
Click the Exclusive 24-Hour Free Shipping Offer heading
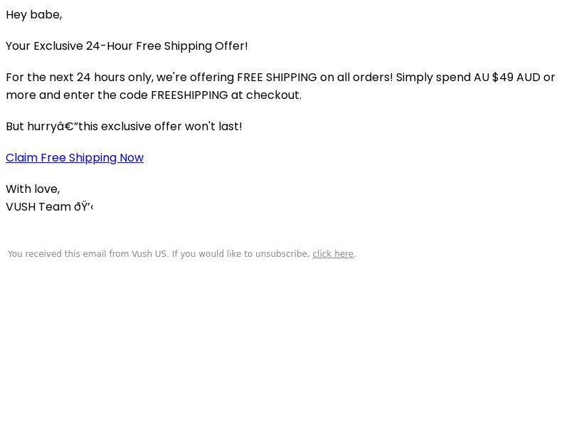tap(127, 46)
